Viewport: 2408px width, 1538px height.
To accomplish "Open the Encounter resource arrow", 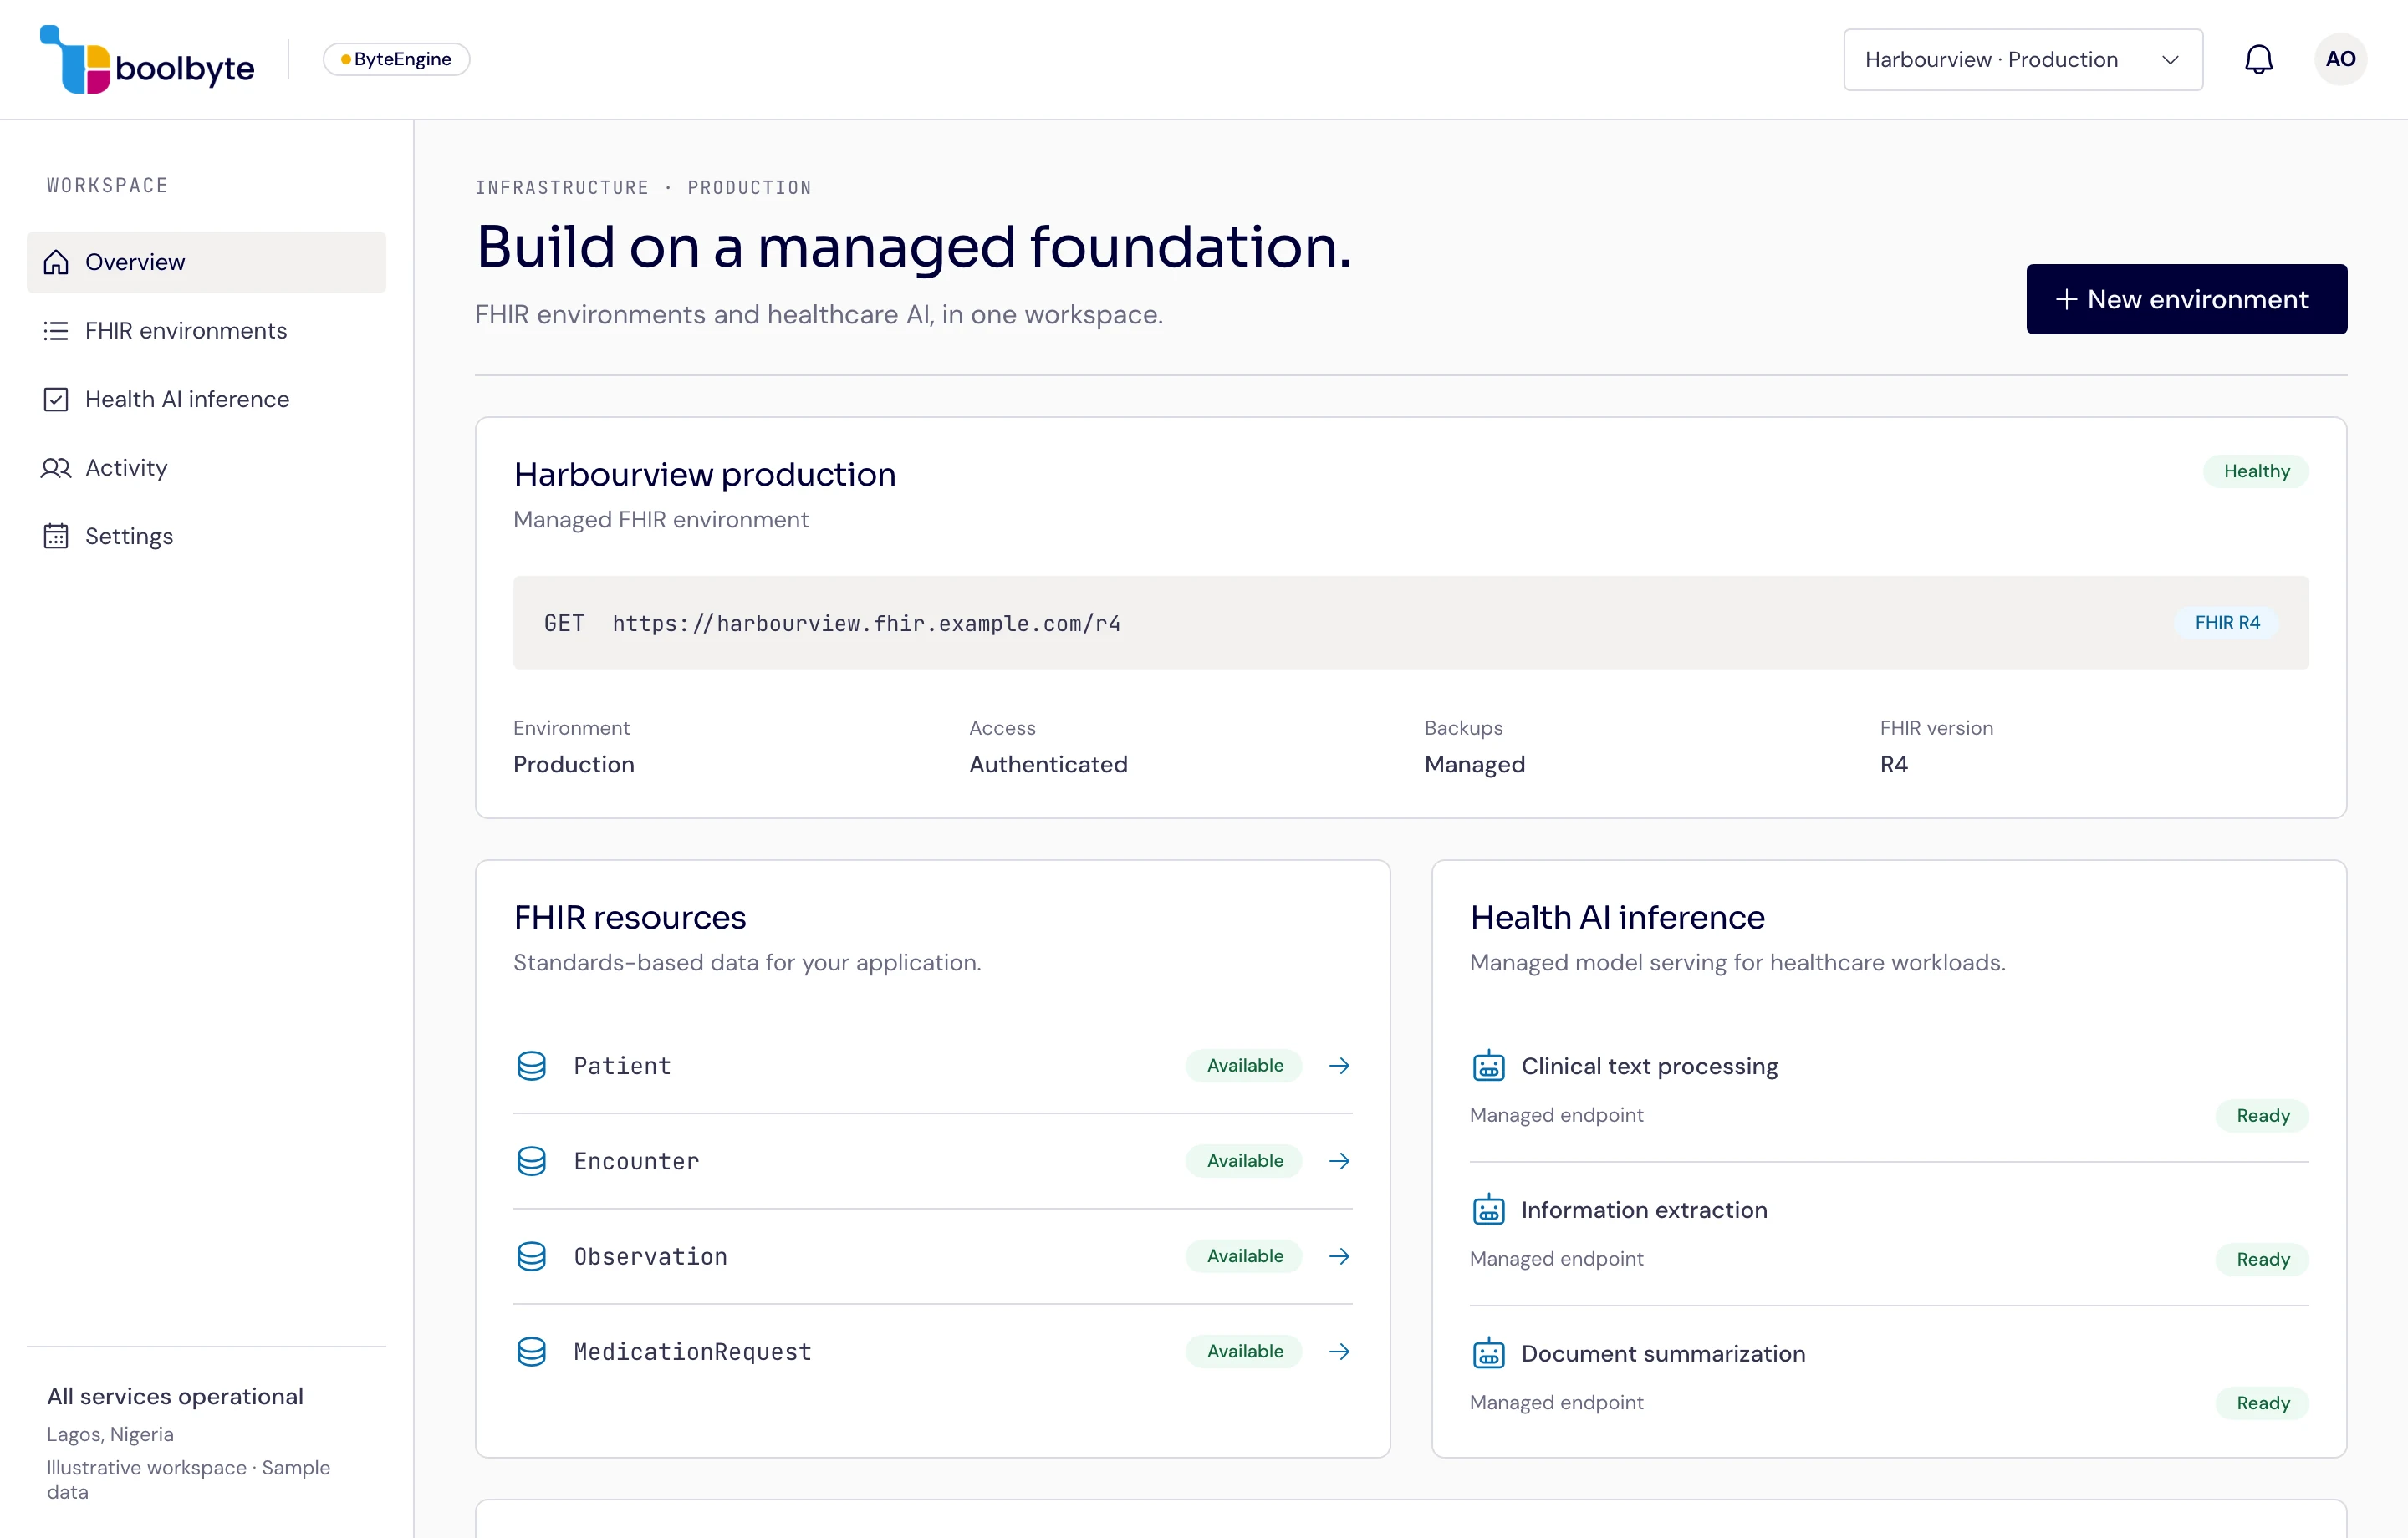I will click(1339, 1161).
